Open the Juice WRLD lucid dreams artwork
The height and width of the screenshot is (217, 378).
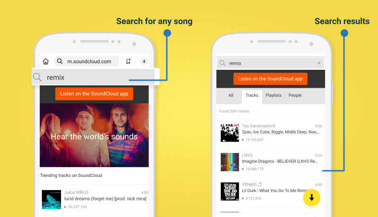52,200
